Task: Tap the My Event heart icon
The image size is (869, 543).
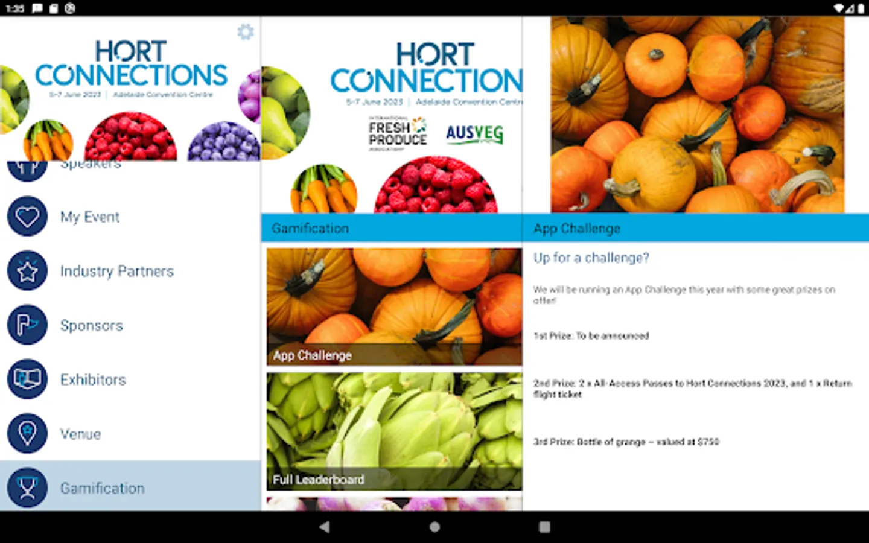Action: (x=27, y=217)
